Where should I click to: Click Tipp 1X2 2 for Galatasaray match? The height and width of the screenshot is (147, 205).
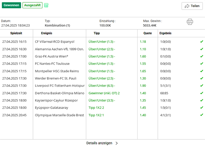tap(96, 108)
